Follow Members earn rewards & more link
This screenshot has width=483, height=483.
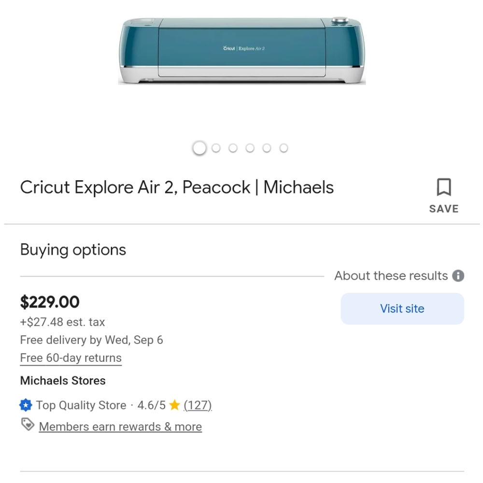(x=120, y=426)
